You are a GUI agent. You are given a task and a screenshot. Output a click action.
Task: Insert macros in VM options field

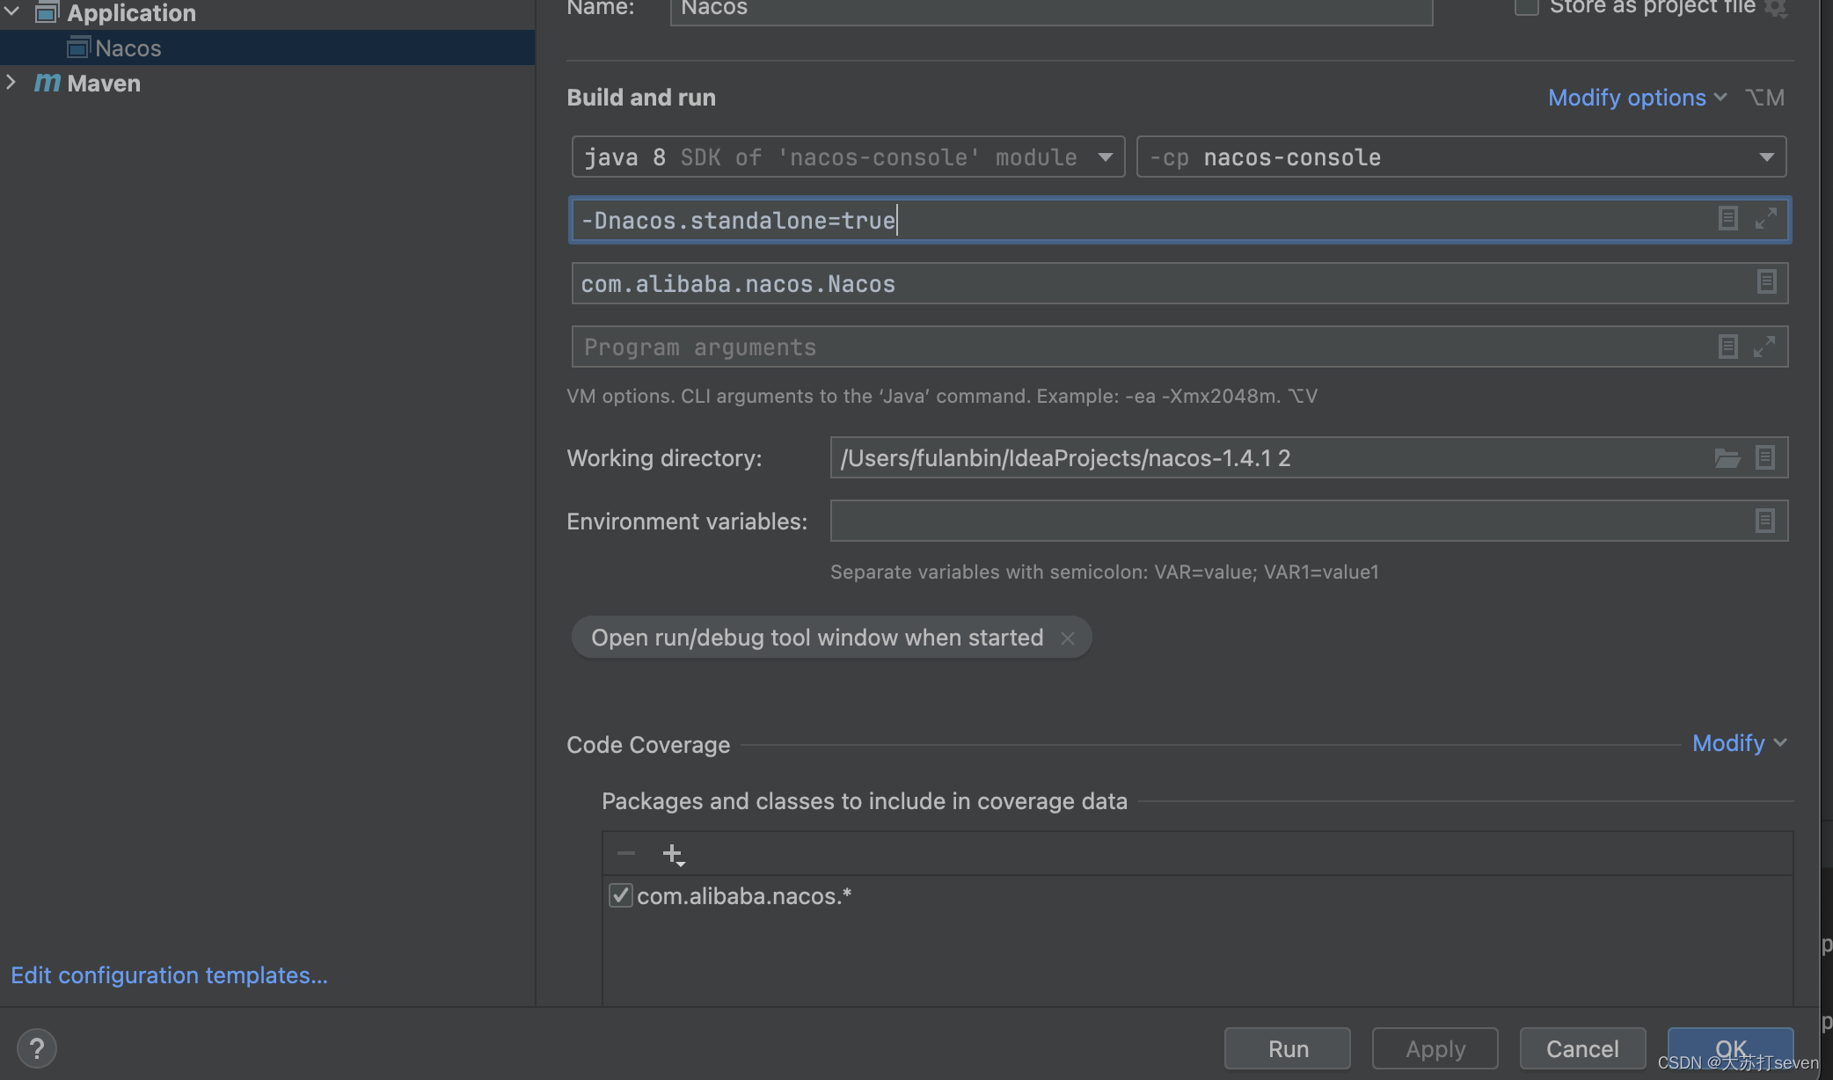1727,219
